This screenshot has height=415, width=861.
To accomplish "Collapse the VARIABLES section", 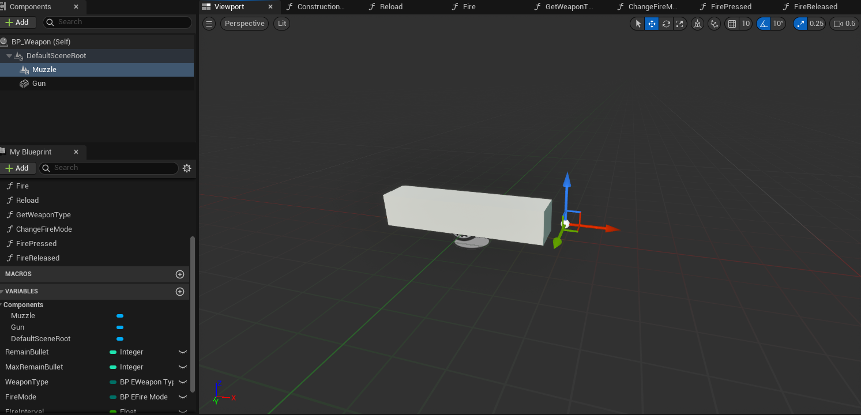I will click(x=2, y=292).
